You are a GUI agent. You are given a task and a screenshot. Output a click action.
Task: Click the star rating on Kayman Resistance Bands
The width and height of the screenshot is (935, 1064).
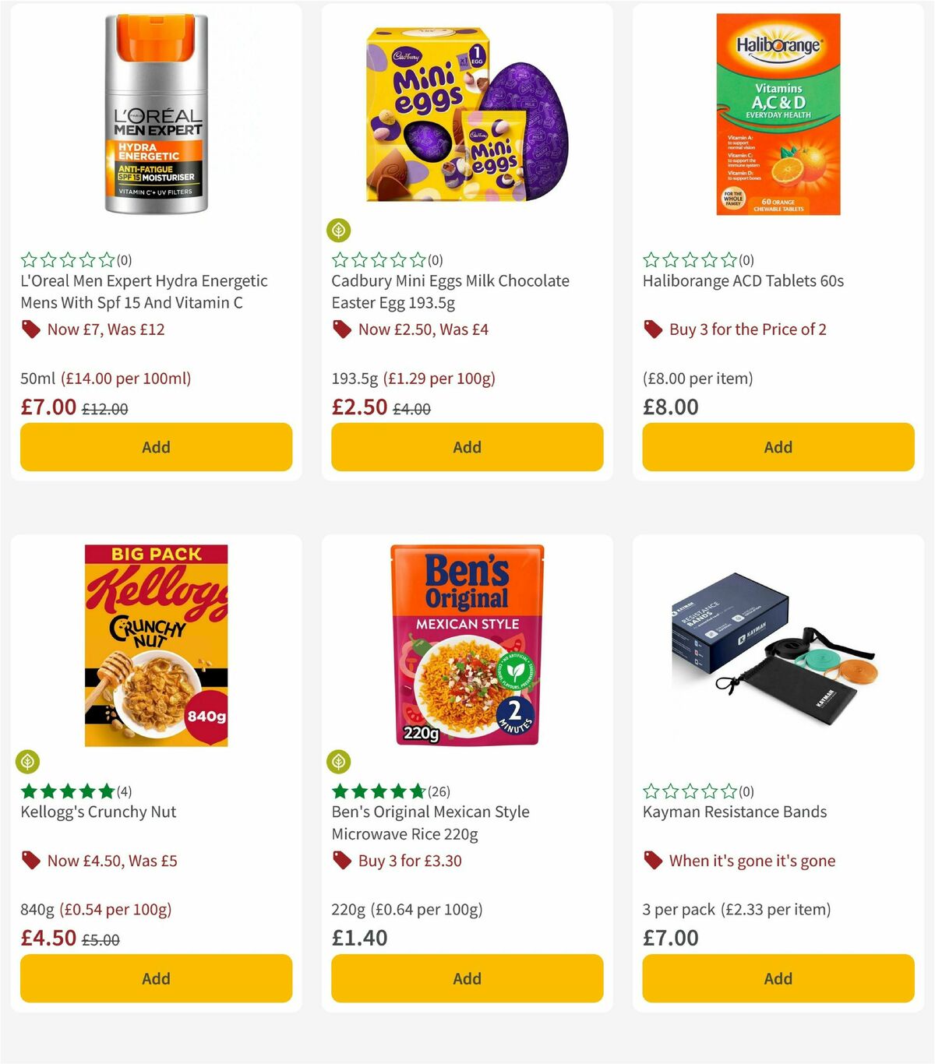click(689, 790)
